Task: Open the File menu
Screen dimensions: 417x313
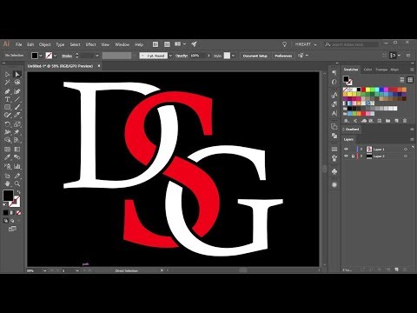Action: pyautogui.click(x=19, y=44)
